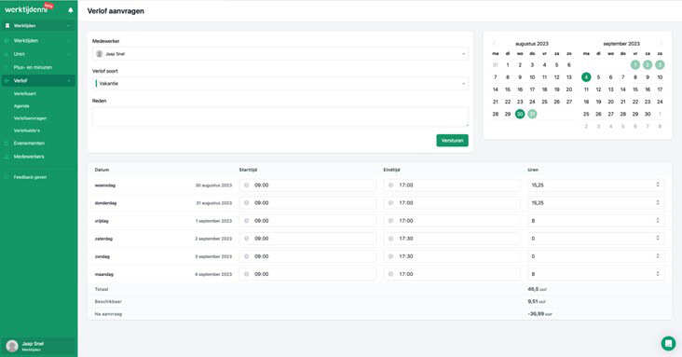Click the Feedback geven link
Viewport: 682px width, 357px height.
click(30, 177)
